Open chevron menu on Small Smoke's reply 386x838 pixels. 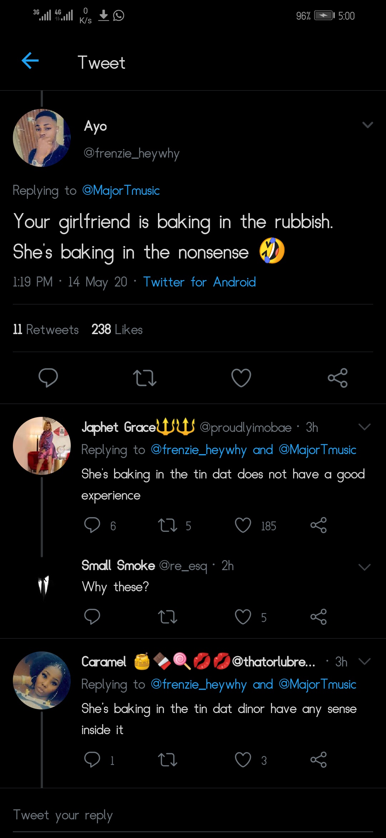click(364, 567)
